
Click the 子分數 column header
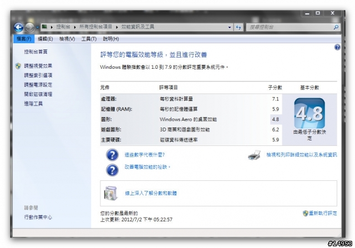coord(275,88)
